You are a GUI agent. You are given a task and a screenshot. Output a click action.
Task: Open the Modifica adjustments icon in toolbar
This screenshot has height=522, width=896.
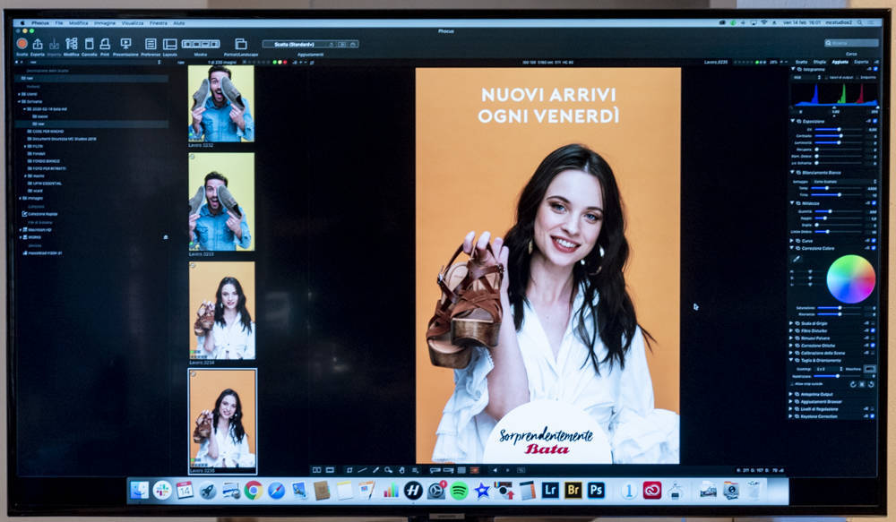[x=71, y=43]
